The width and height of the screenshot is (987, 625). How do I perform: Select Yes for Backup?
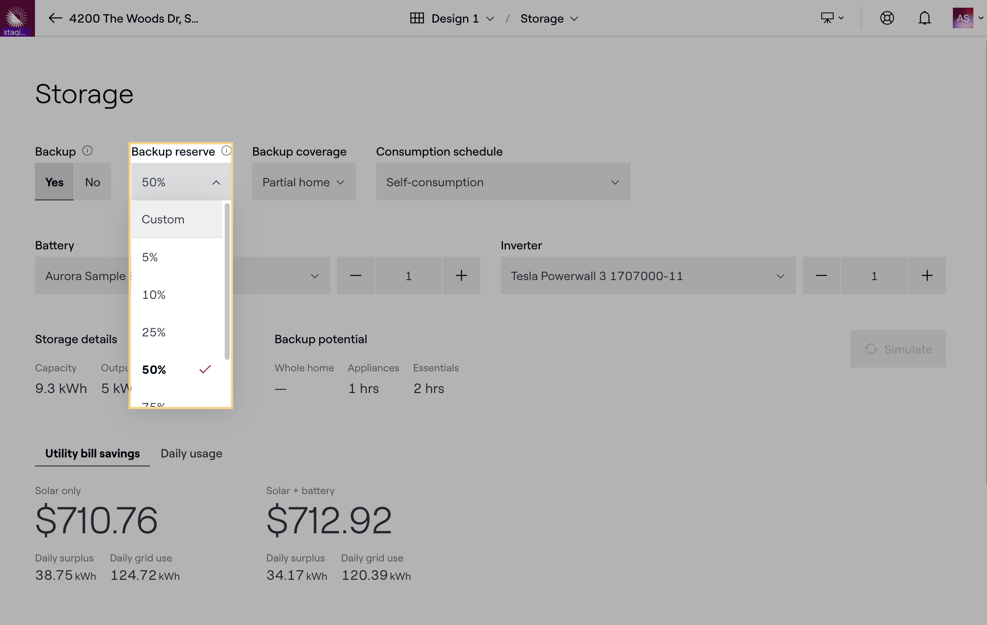tap(54, 182)
